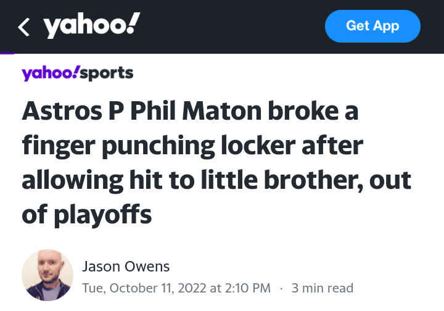This screenshot has height=311, width=444.
Task: Tap the "3 min read" label
Action: coord(323,288)
